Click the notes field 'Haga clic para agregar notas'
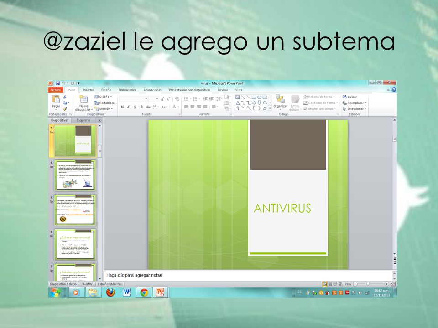The height and width of the screenshot is (328, 438). tap(249, 275)
